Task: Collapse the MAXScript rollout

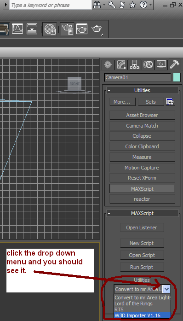Action: tap(143, 213)
